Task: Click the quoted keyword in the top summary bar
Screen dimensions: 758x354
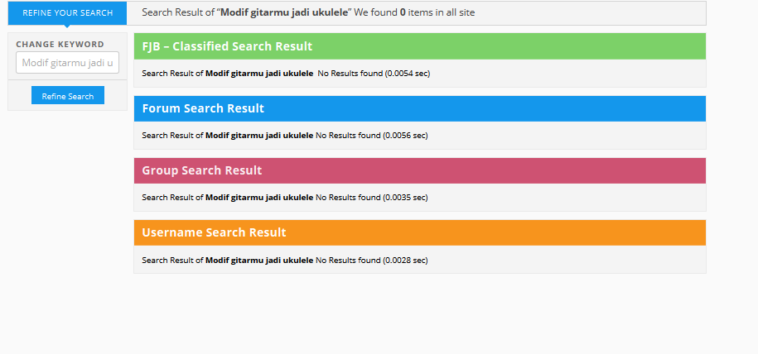Action: pyautogui.click(x=284, y=13)
